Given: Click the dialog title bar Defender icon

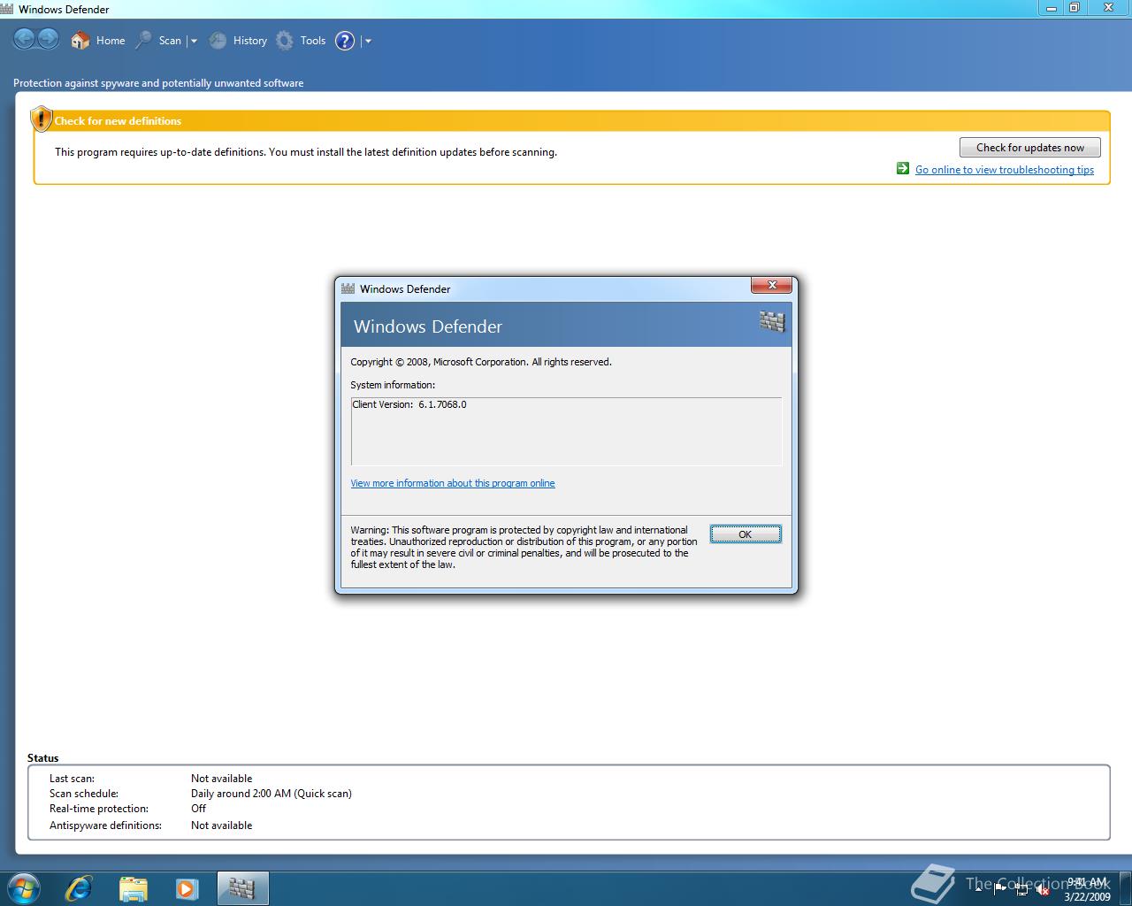Looking at the screenshot, I should (348, 288).
